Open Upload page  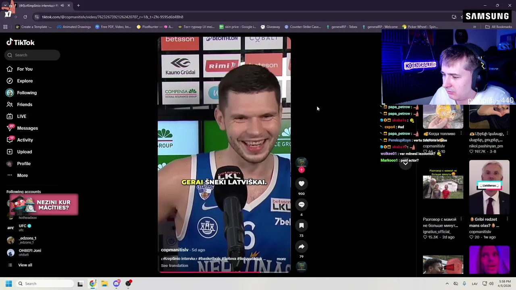tap(24, 152)
